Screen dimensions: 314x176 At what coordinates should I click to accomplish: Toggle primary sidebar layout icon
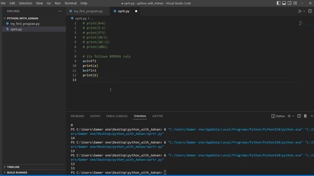tap(278, 3)
